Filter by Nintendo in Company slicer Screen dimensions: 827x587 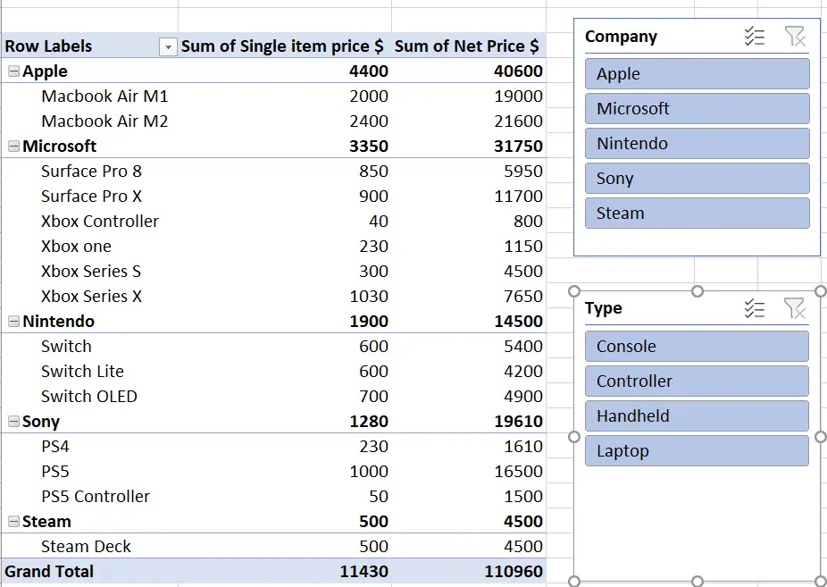pos(698,144)
